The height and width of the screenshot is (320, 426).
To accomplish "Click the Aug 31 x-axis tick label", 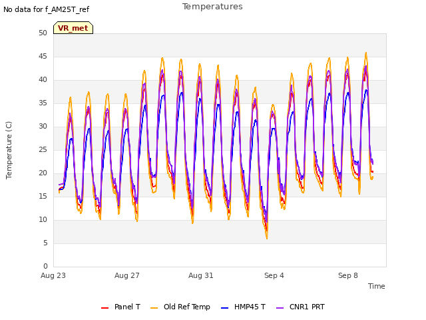I will (x=201, y=275).
